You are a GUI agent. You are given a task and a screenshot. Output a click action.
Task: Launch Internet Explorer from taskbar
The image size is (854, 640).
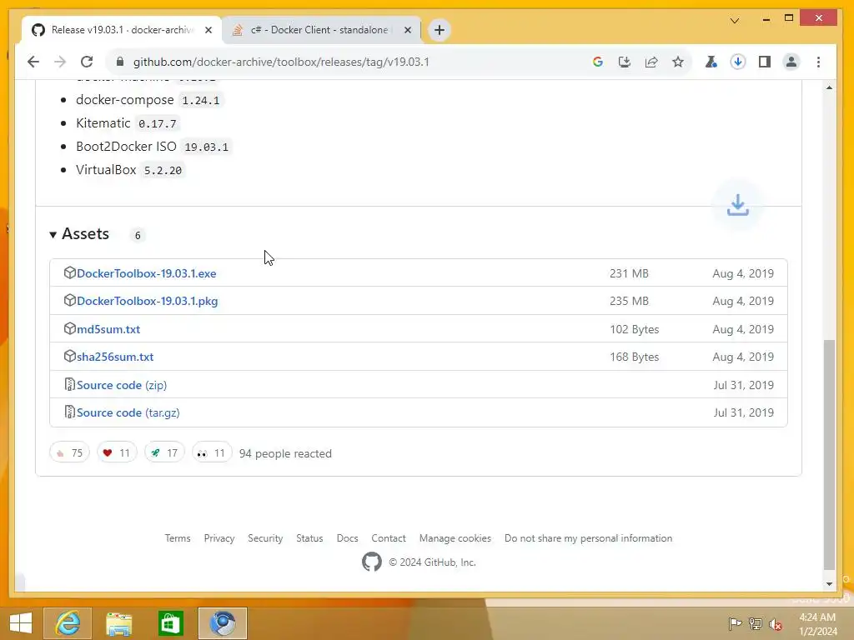coord(68,623)
